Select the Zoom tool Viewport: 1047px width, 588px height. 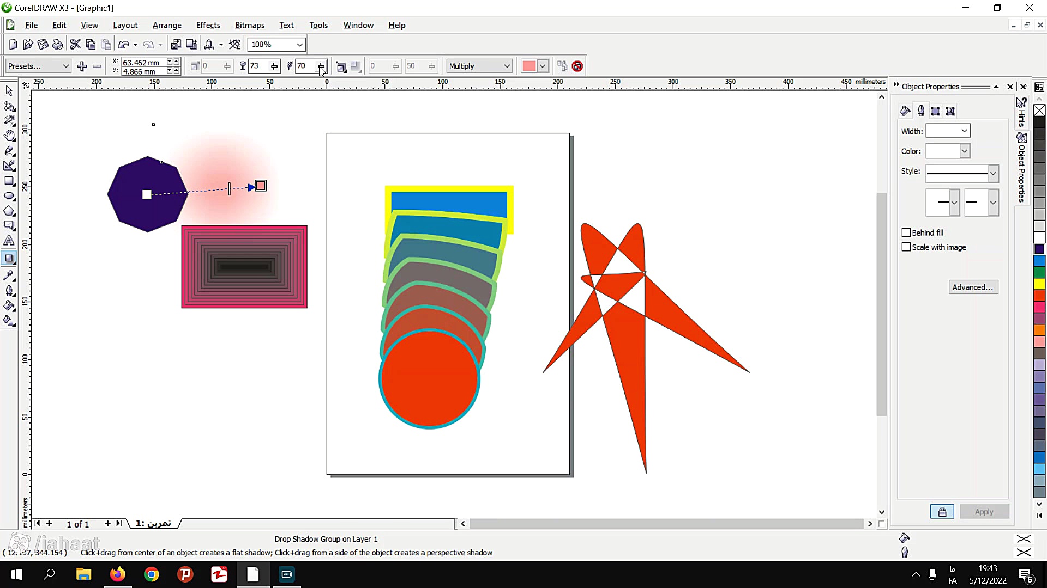click(9, 136)
